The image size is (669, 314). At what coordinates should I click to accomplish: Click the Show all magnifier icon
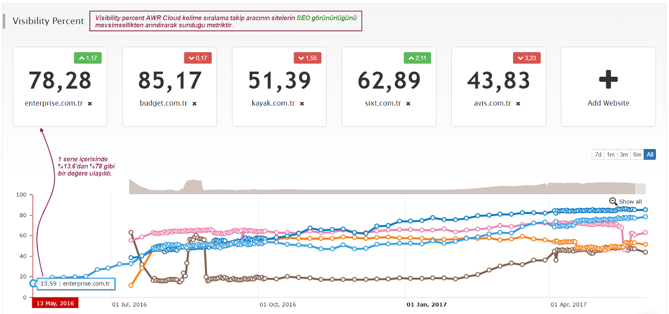pos(613,201)
